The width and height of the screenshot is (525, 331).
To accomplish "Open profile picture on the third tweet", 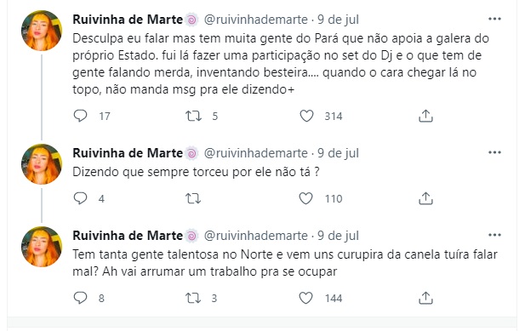I will [x=42, y=247].
